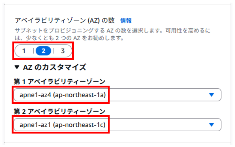Click the blue arrow of first AZ dropdown
The height and width of the screenshot is (147, 235).
(211, 95)
